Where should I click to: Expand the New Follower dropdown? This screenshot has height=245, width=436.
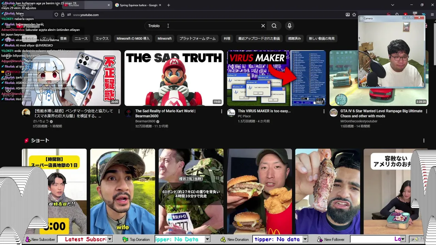pyautogui.click(x=403, y=239)
